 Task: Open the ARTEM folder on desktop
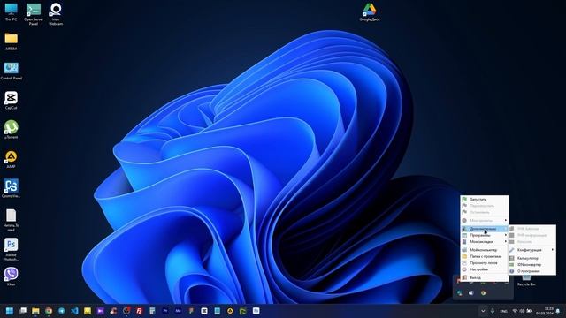click(x=11, y=42)
